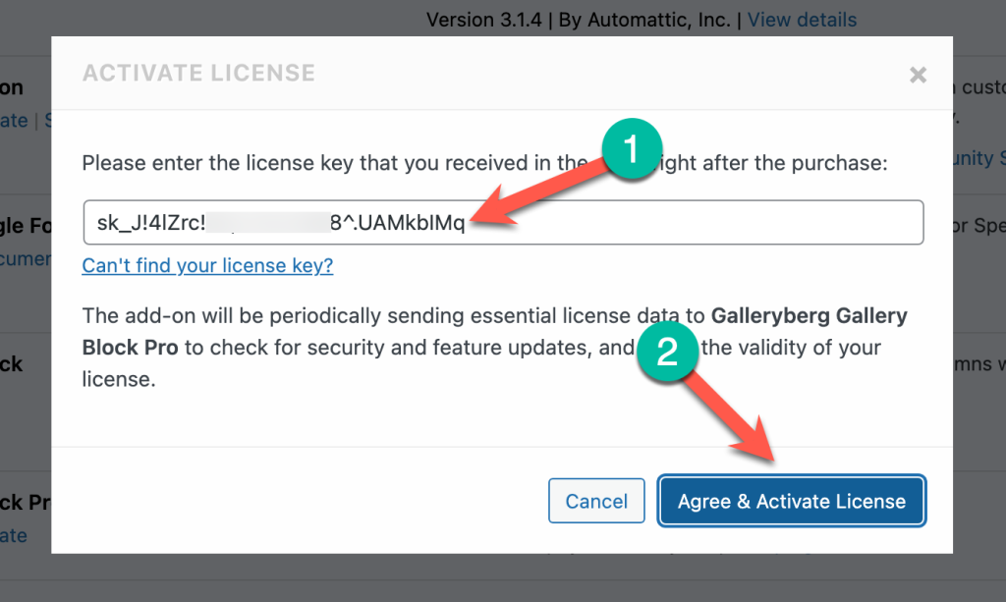This screenshot has width=1006, height=602.
Task: Open the View details link
Action: pyautogui.click(x=802, y=20)
